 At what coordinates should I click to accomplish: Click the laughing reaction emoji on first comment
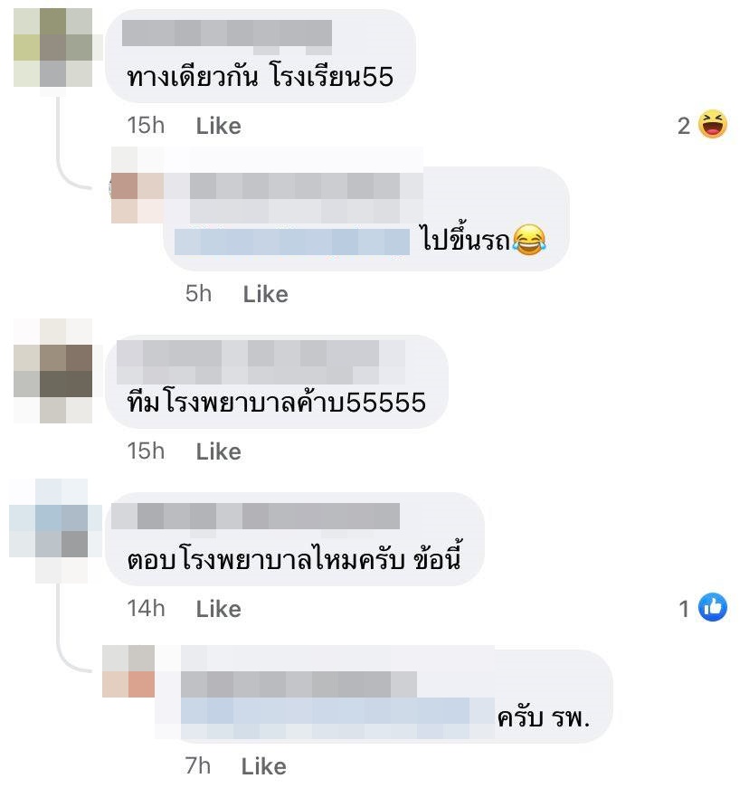(x=712, y=124)
